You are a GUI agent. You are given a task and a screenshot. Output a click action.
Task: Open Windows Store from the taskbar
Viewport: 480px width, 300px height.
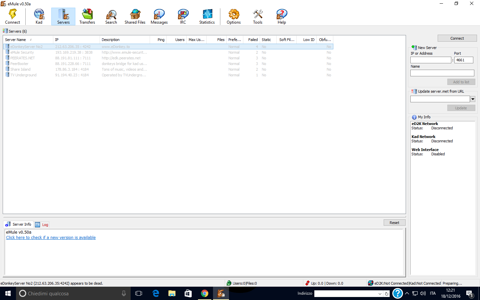point(188,293)
